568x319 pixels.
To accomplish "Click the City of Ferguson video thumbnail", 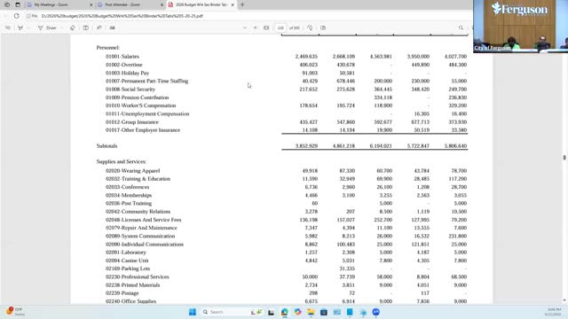I will click(520, 27).
